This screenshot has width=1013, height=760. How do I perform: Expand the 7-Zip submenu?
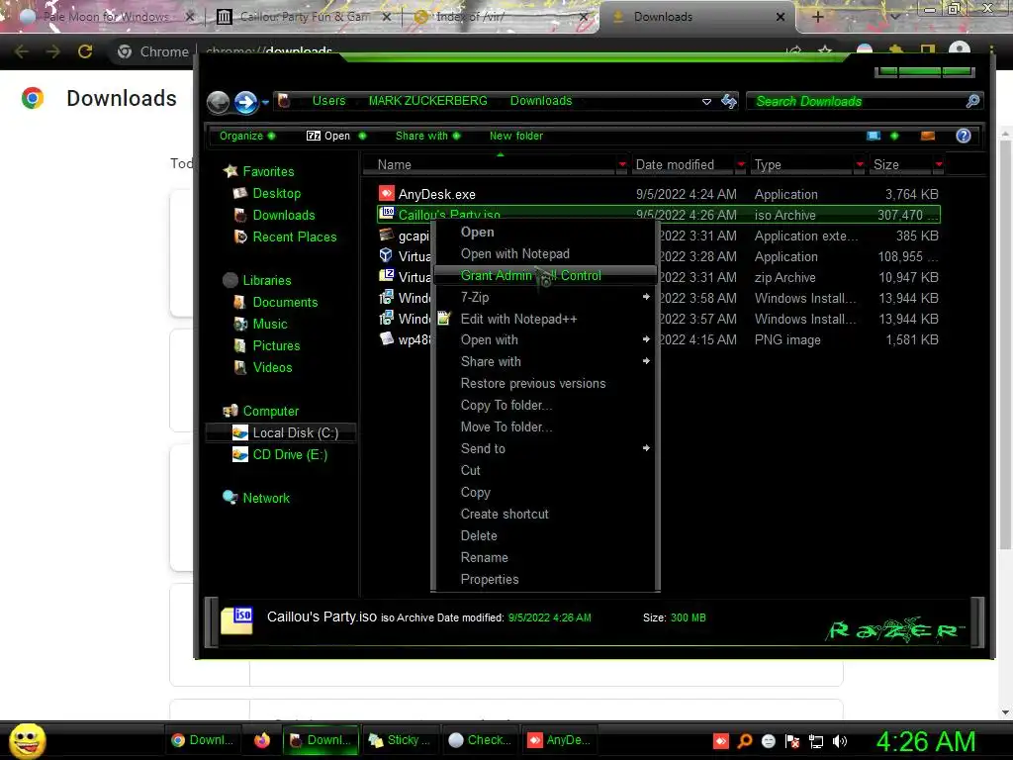click(545, 297)
